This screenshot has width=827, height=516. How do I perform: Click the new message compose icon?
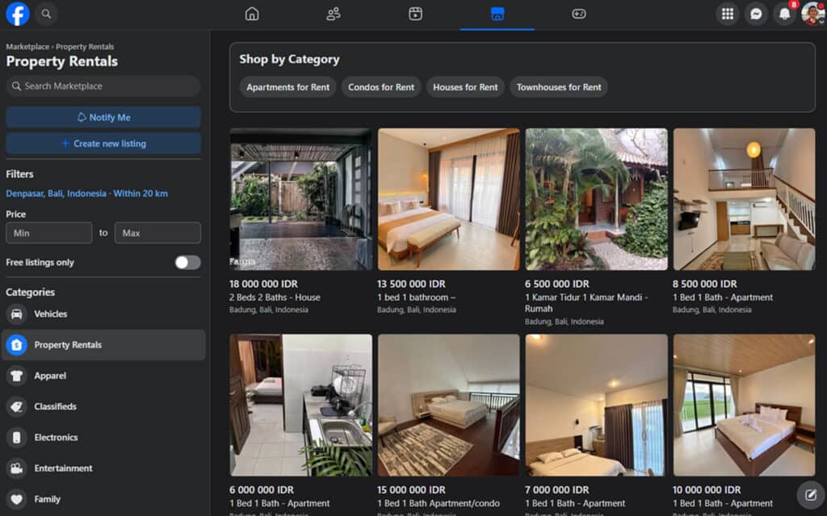click(811, 494)
